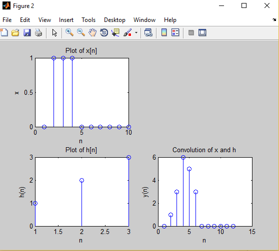Click the Hide Plot Tools icon

(x=191, y=33)
